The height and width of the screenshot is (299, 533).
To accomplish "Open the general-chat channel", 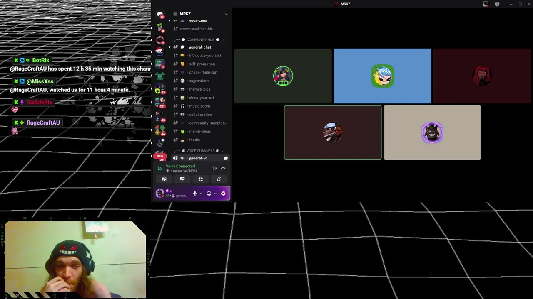I will click(x=200, y=47).
